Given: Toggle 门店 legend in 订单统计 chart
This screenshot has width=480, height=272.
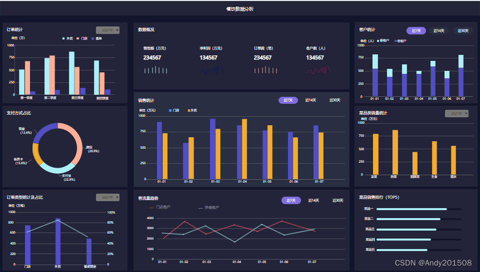Looking at the screenshot, I should click(82, 38).
